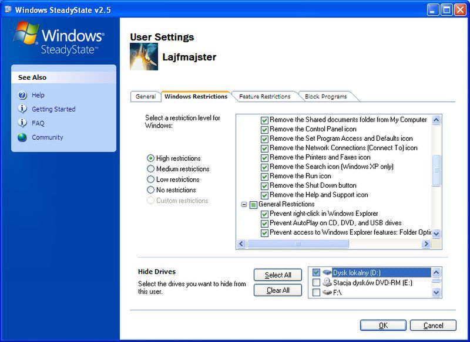Switch to the Block Programs tab
Screen dimensions: 470x342
tap(326, 96)
